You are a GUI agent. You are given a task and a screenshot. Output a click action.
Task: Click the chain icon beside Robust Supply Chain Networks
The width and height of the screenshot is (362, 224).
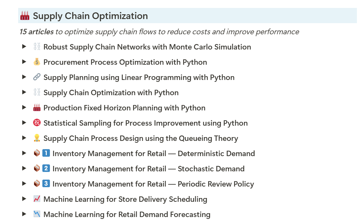(37, 47)
